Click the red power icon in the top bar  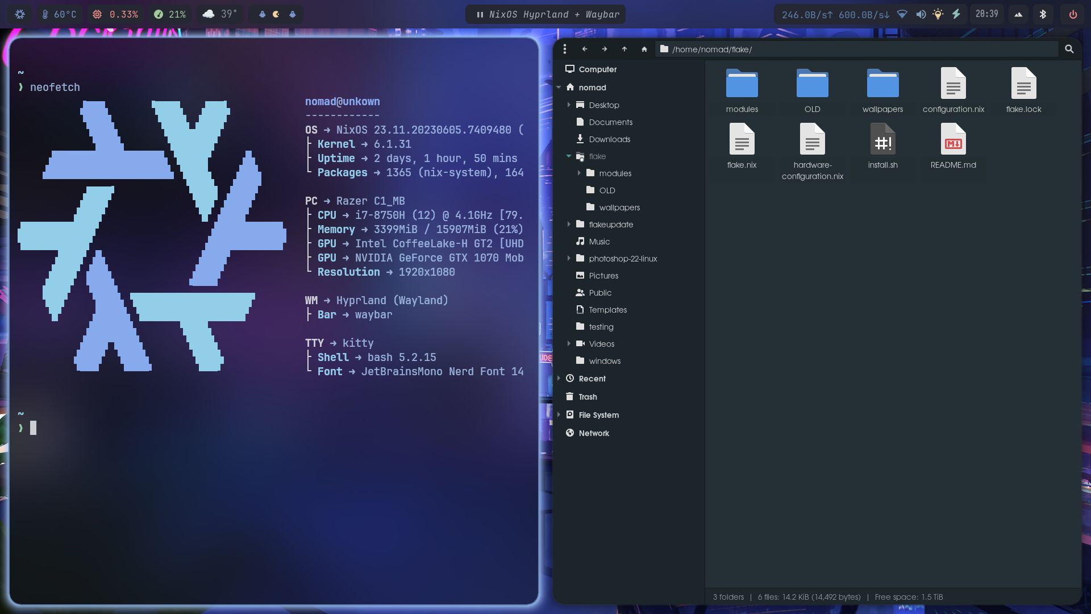point(1073,15)
